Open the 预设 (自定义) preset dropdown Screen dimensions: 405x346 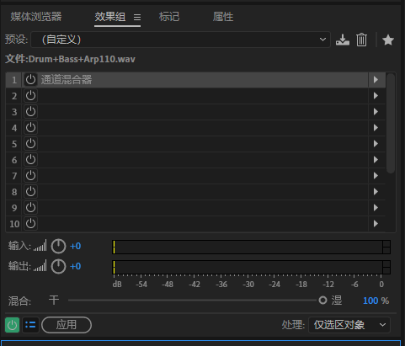point(180,40)
